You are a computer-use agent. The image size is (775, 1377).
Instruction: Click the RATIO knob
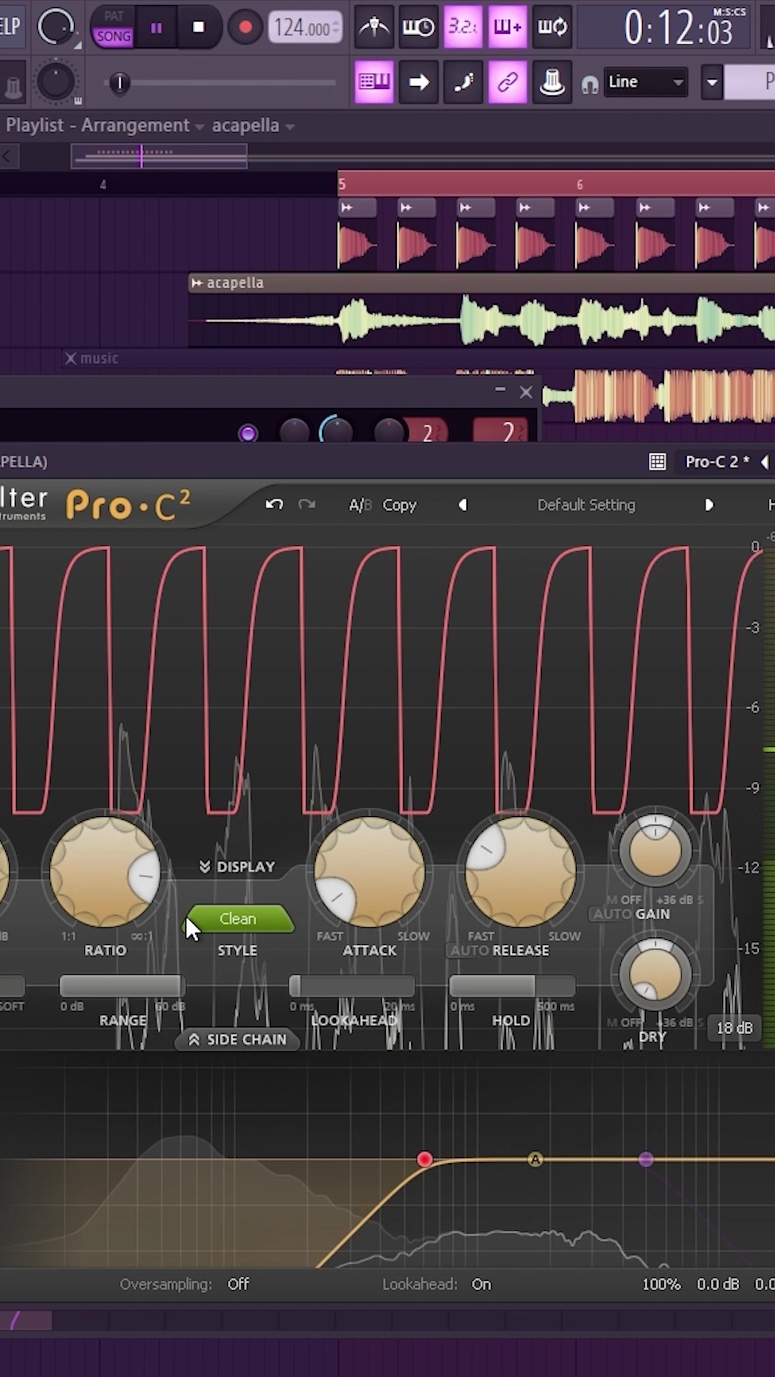click(x=105, y=872)
